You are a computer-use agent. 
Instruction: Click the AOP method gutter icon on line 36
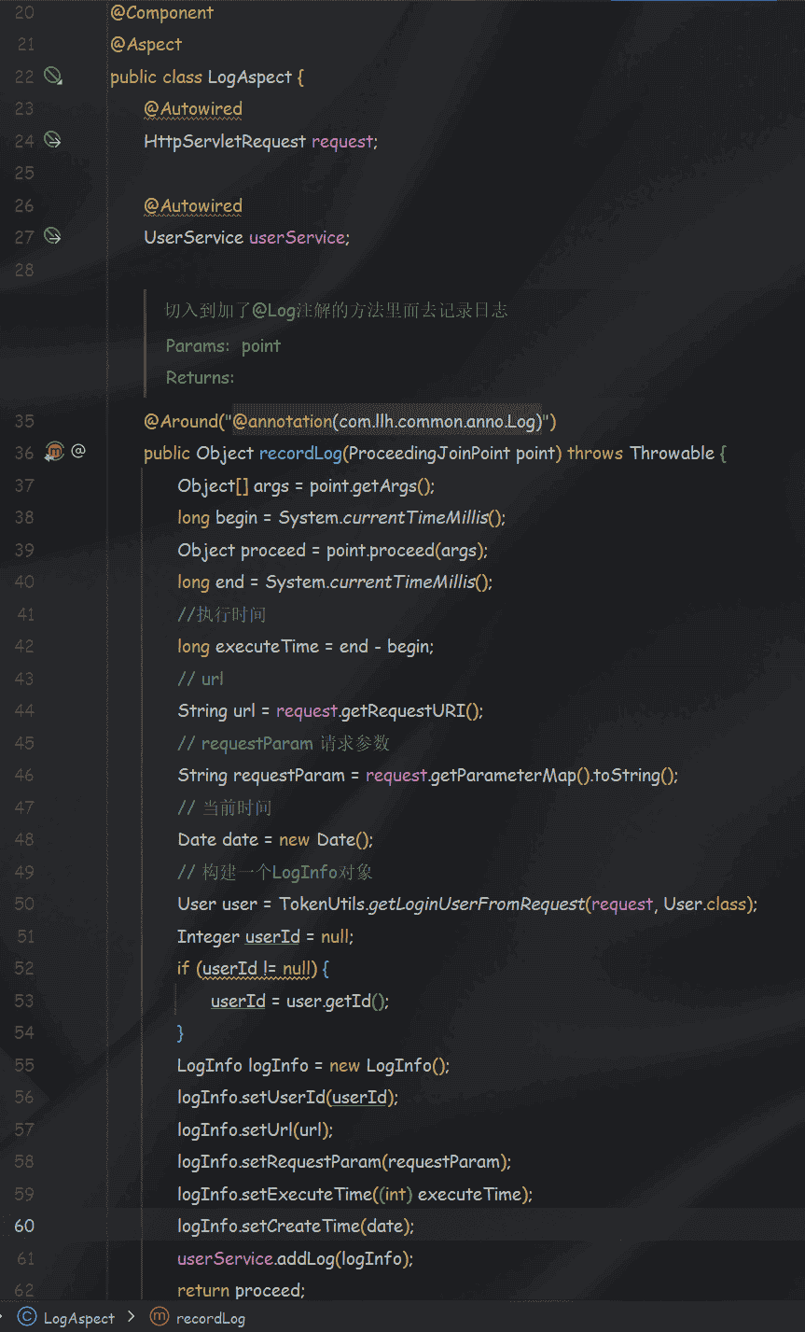point(53,452)
